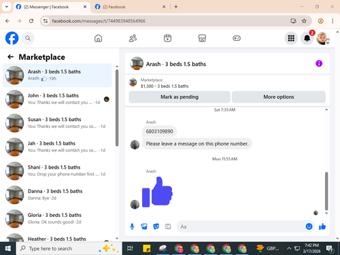
Task: Click the large thumbs-up sticker message
Action: [x=157, y=192]
